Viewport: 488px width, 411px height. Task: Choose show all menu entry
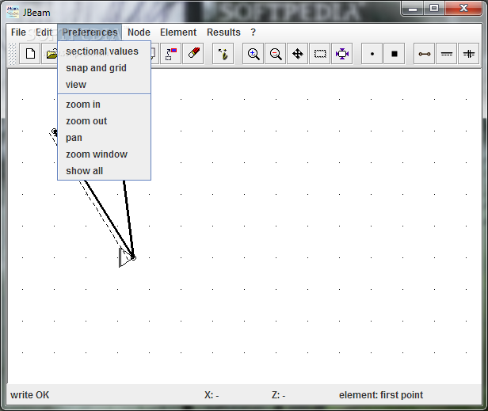coord(105,171)
